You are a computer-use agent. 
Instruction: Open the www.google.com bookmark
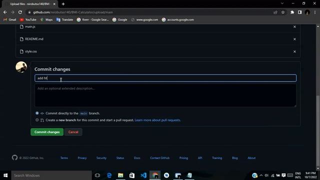144,20
